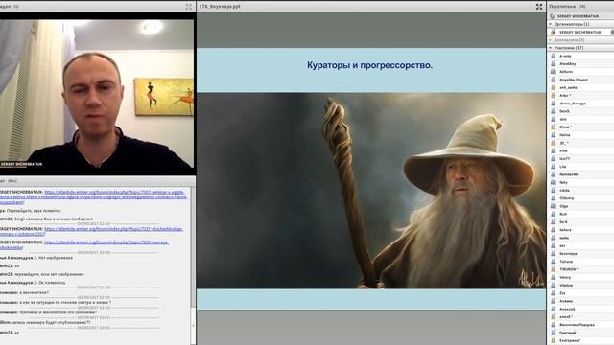This screenshot has width=614, height=345.
Task: Open the chat link ending in boevaya-psihokinetika
Action: coord(84,245)
